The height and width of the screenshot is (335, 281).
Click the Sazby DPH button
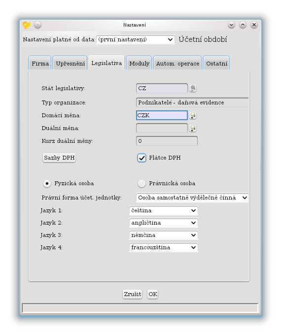59,158
